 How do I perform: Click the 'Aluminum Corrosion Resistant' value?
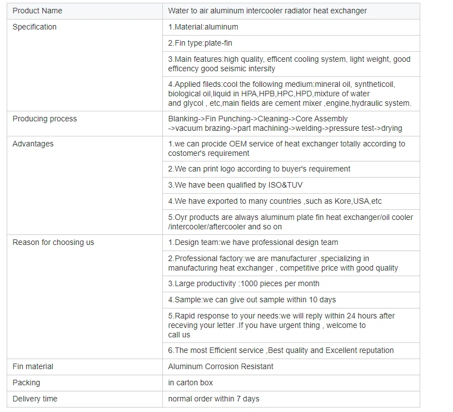pos(221,366)
